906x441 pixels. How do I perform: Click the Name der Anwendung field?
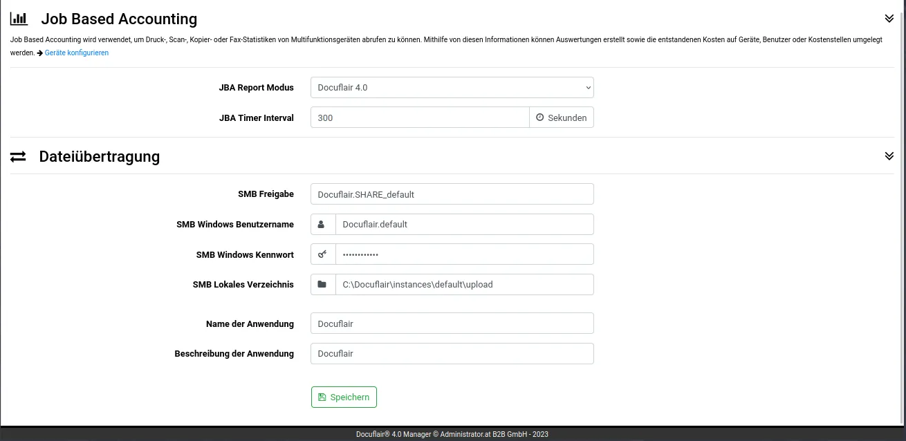coord(452,323)
